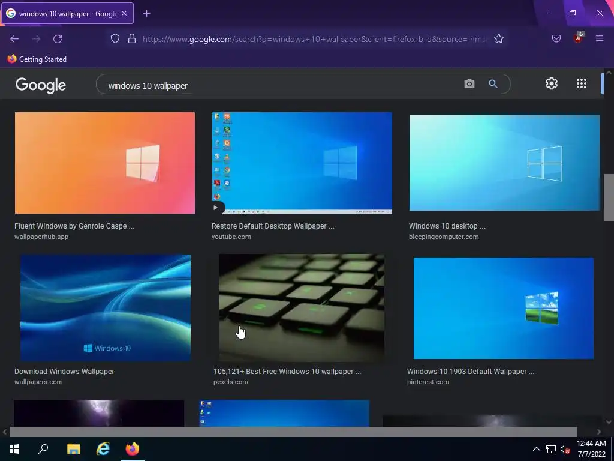Click the horizontal scrollbar right arrow
Viewport: 614px width, 461px height.
(x=599, y=432)
